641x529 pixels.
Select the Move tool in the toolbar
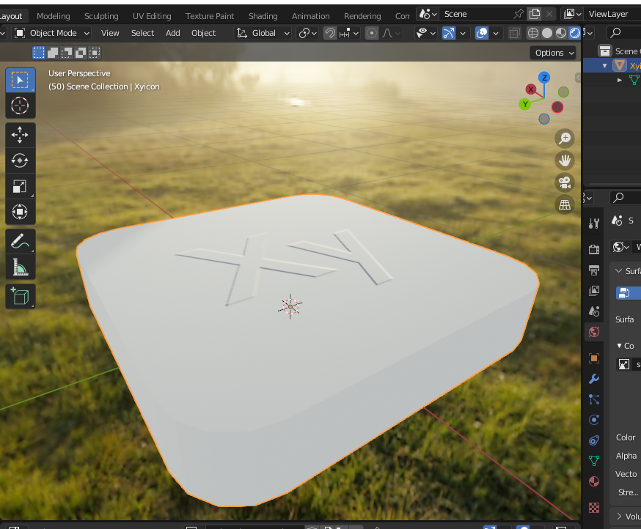pyautogui.click(x=21, y=135)
